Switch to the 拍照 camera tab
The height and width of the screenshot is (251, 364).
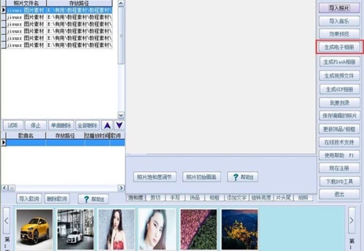(x=303, y=197)
